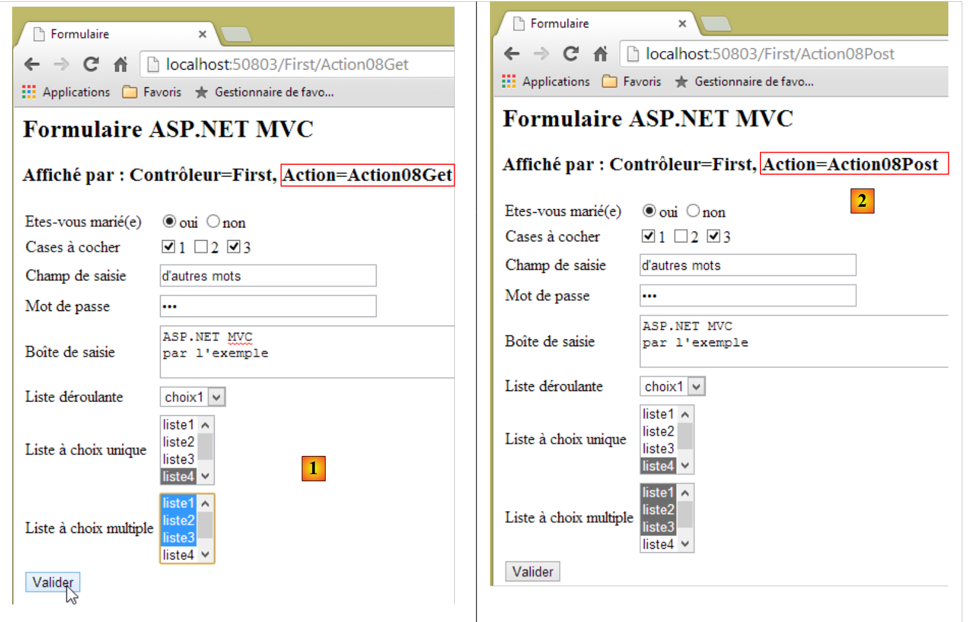Select liste2 in left single-choice list
The image size is (972, 622).
point(178,442)
